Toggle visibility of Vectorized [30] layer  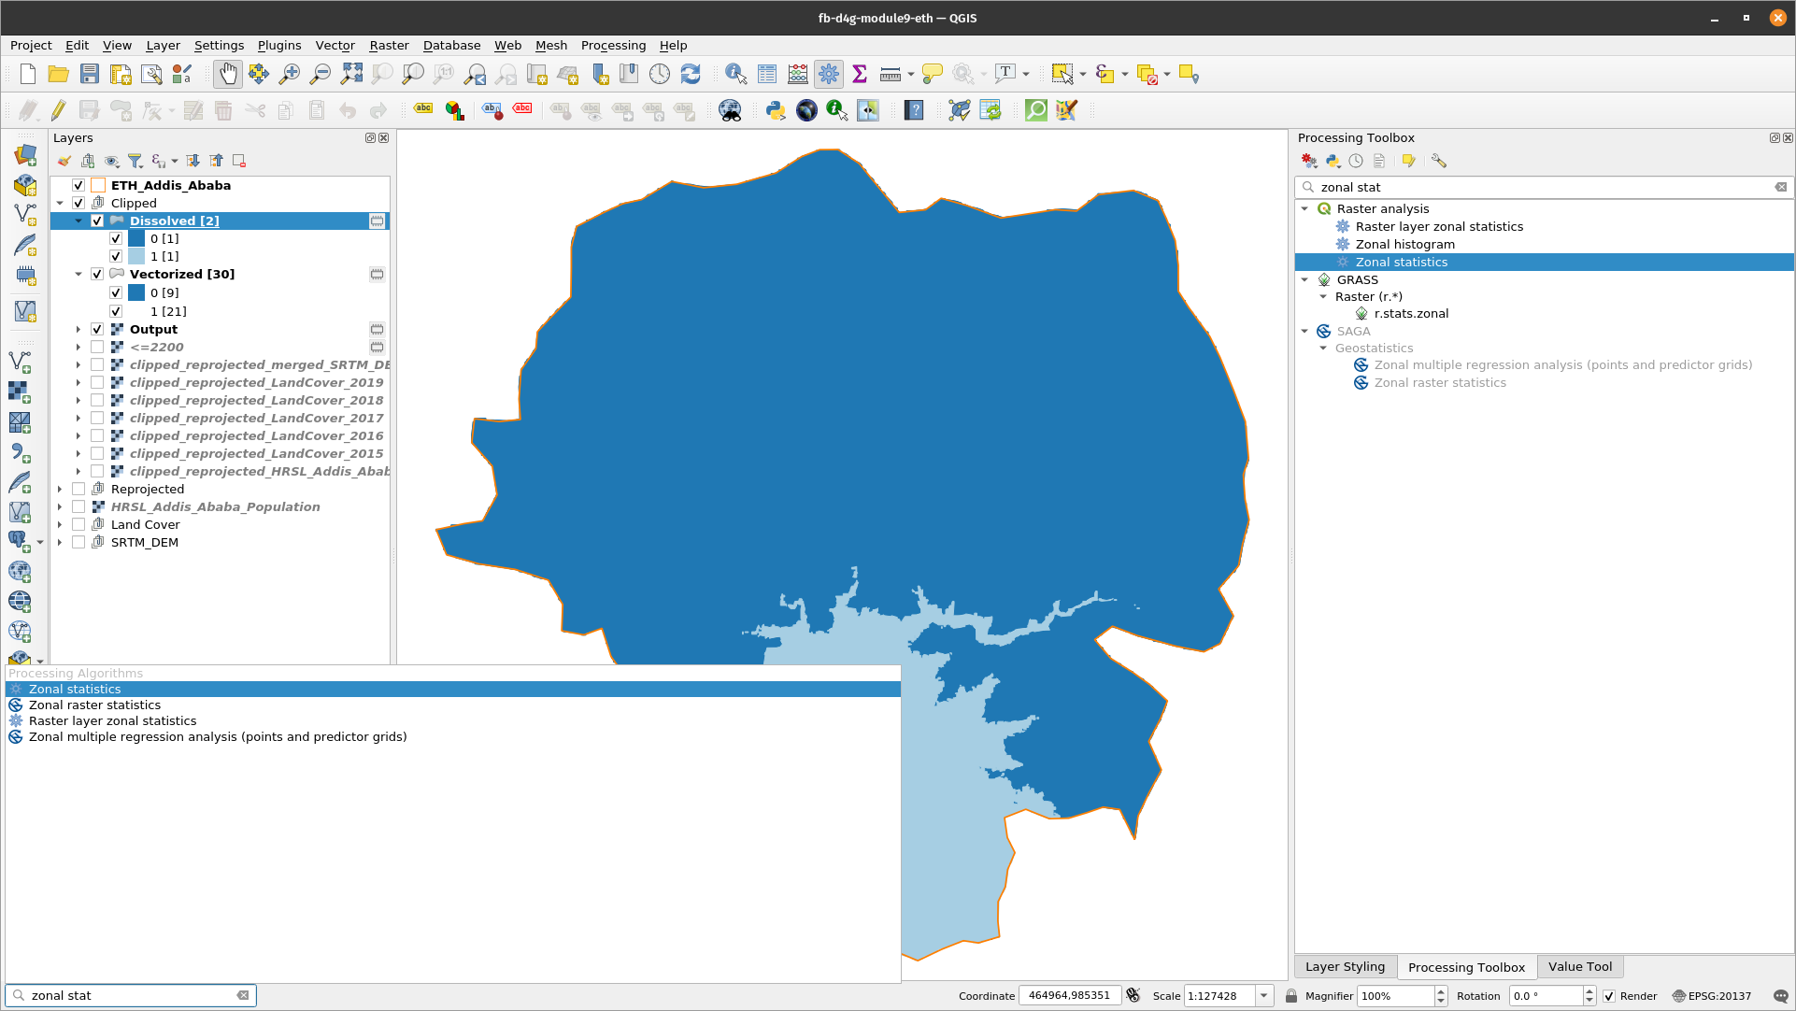[97, 274]
